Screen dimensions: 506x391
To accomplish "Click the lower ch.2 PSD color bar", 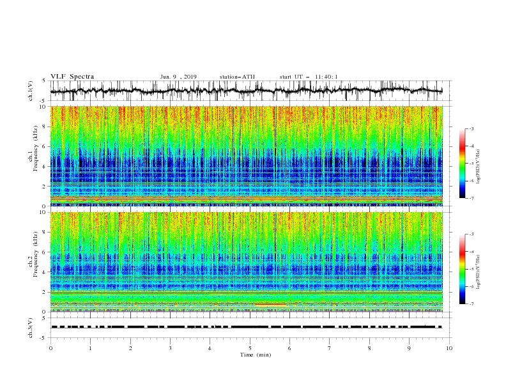I will pyautogui.click(x=462, y=269).
